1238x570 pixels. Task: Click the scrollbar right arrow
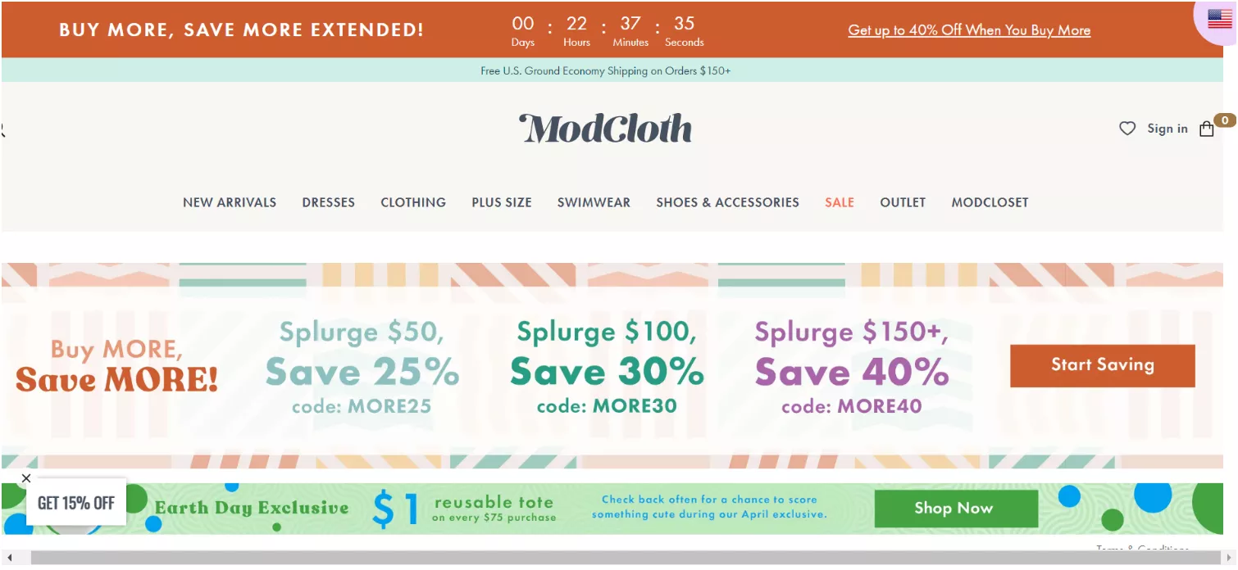coord(1228,558)
